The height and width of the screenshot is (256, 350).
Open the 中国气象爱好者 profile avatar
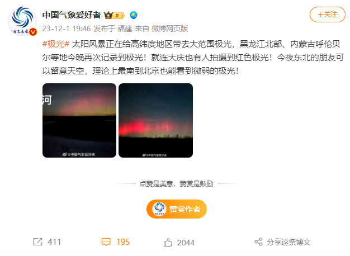(22, 21)
